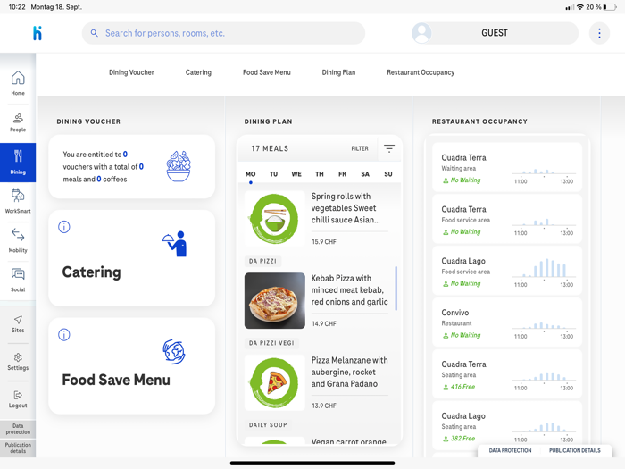Click the 382 Free status text

click(462, 439)
